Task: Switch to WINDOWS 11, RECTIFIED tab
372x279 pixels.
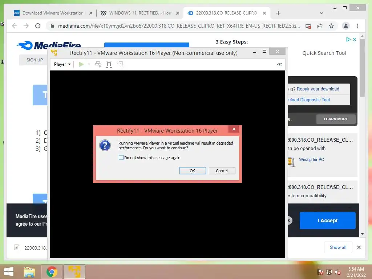Action: pos(141,13)
